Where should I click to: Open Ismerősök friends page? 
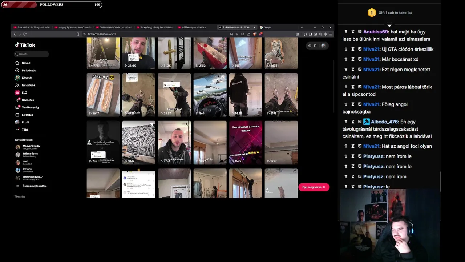pos(25,85)
